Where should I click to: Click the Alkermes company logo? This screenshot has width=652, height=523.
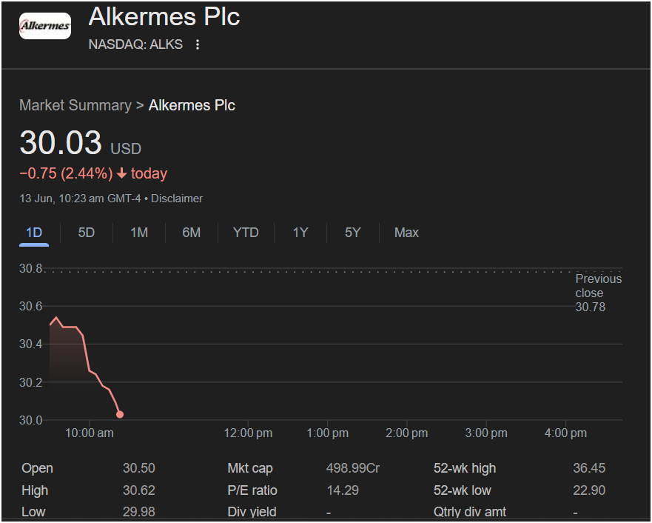pos(45,26)
